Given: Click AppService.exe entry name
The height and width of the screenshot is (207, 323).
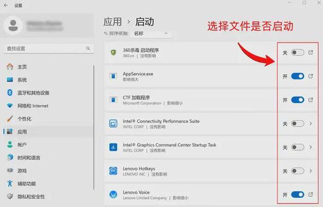Looking at the screenshot, I should [138, 74].
